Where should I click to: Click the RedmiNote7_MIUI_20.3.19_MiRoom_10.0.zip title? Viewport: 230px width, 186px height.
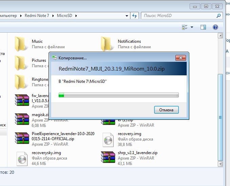(x=112, y=69)
